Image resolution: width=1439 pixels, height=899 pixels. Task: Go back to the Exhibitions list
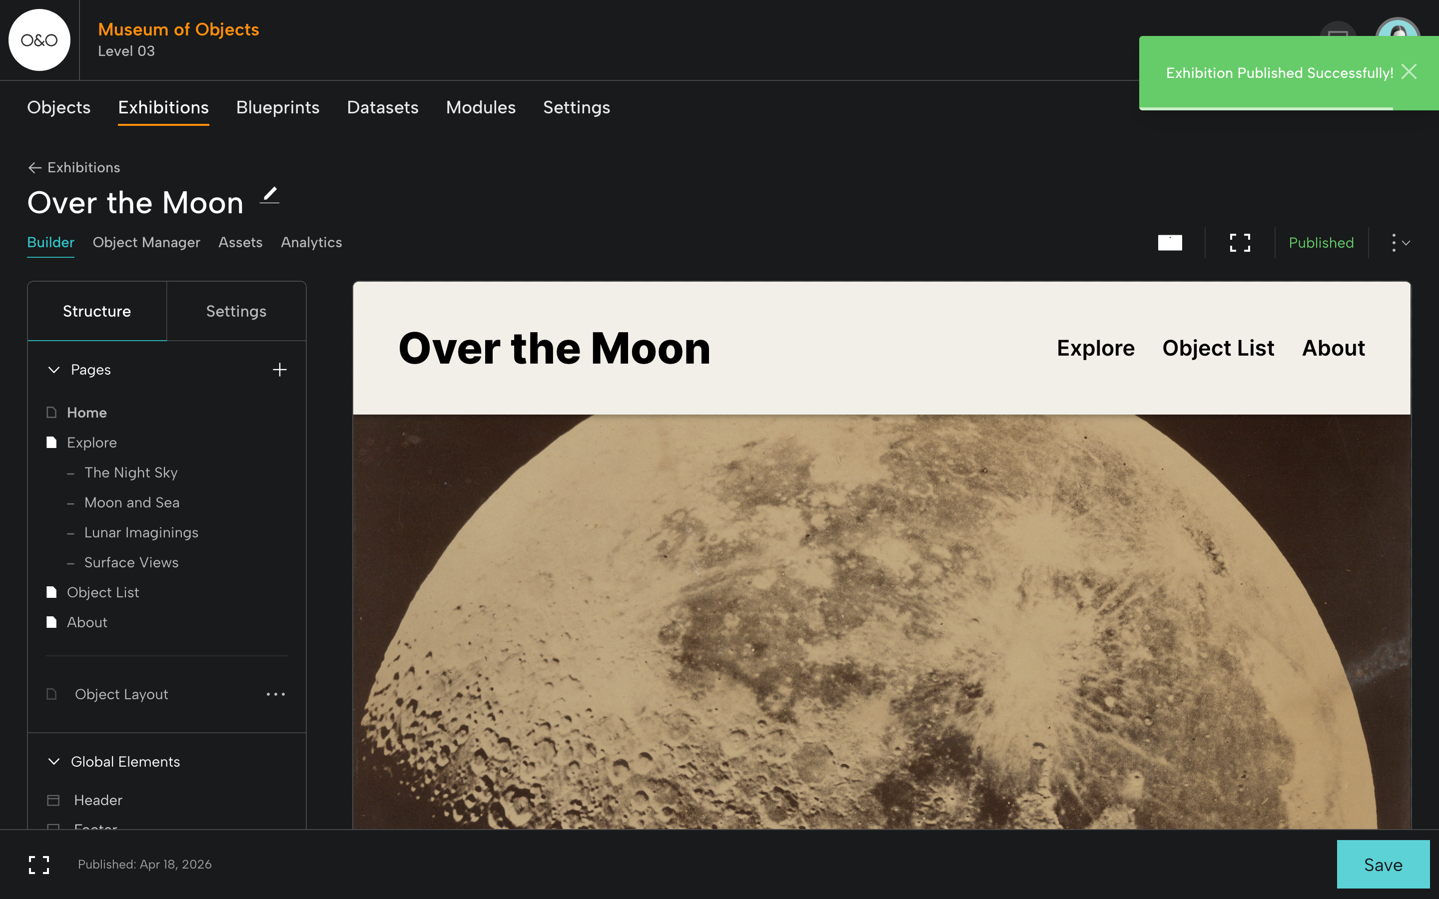click(74, 168)
